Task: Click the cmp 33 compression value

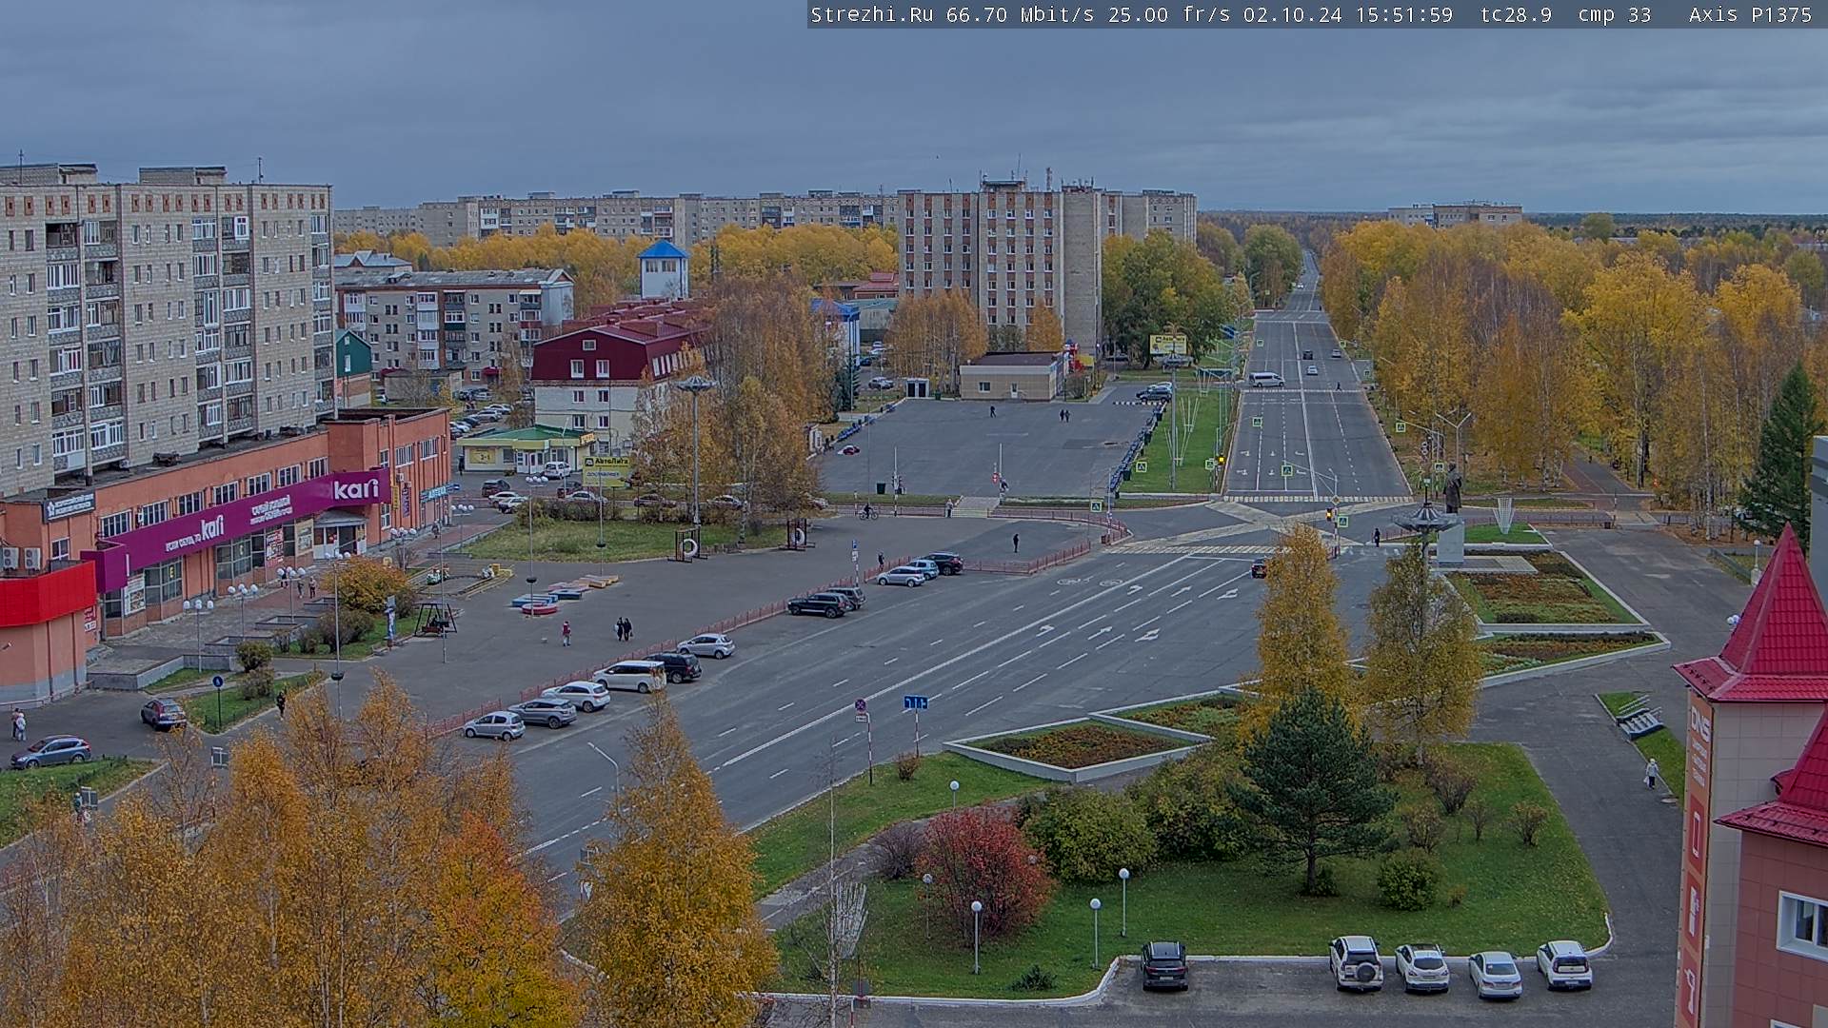Action: 1614,14
